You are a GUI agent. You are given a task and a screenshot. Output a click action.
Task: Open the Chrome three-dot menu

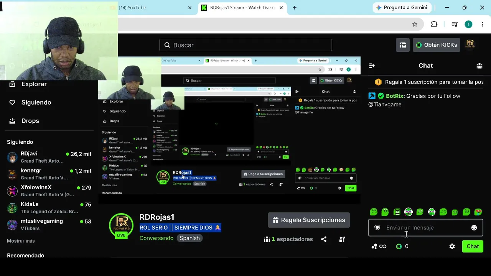click(x=482, y=24)
